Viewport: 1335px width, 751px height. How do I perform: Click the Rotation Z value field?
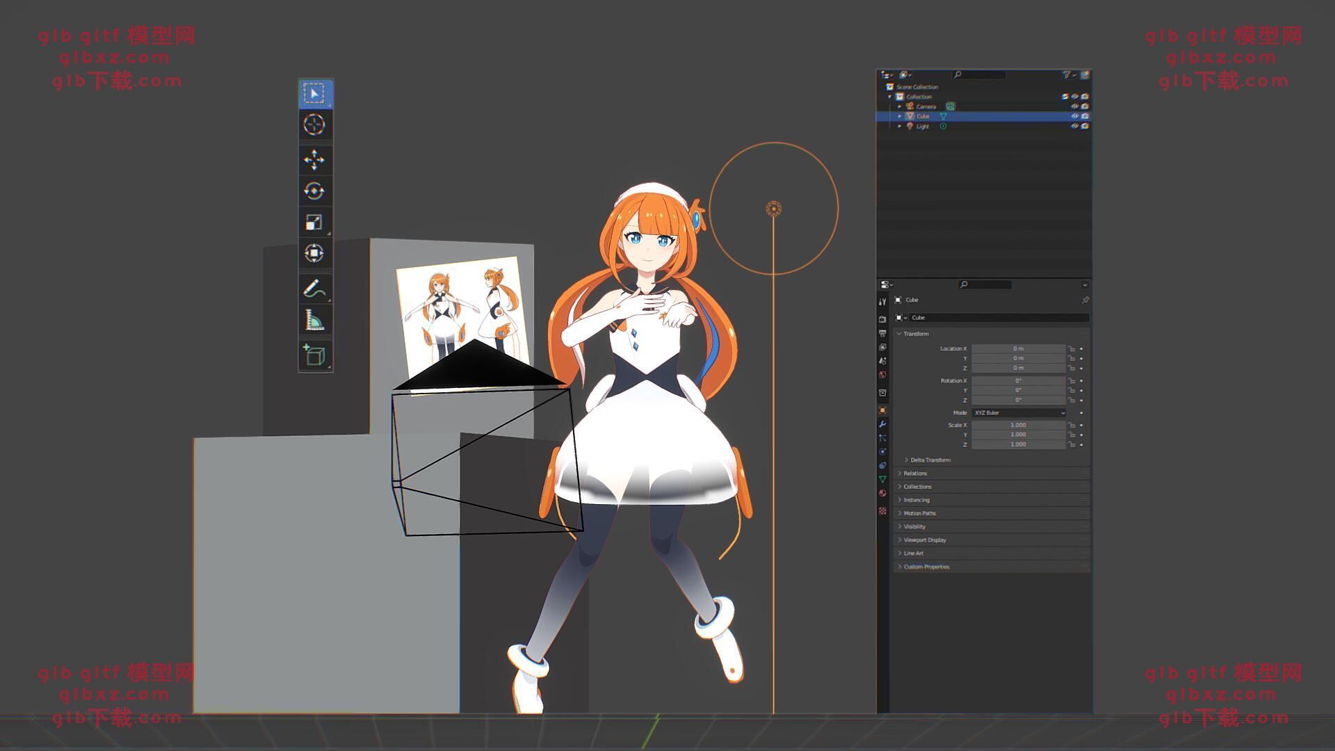pos(1018,400)
